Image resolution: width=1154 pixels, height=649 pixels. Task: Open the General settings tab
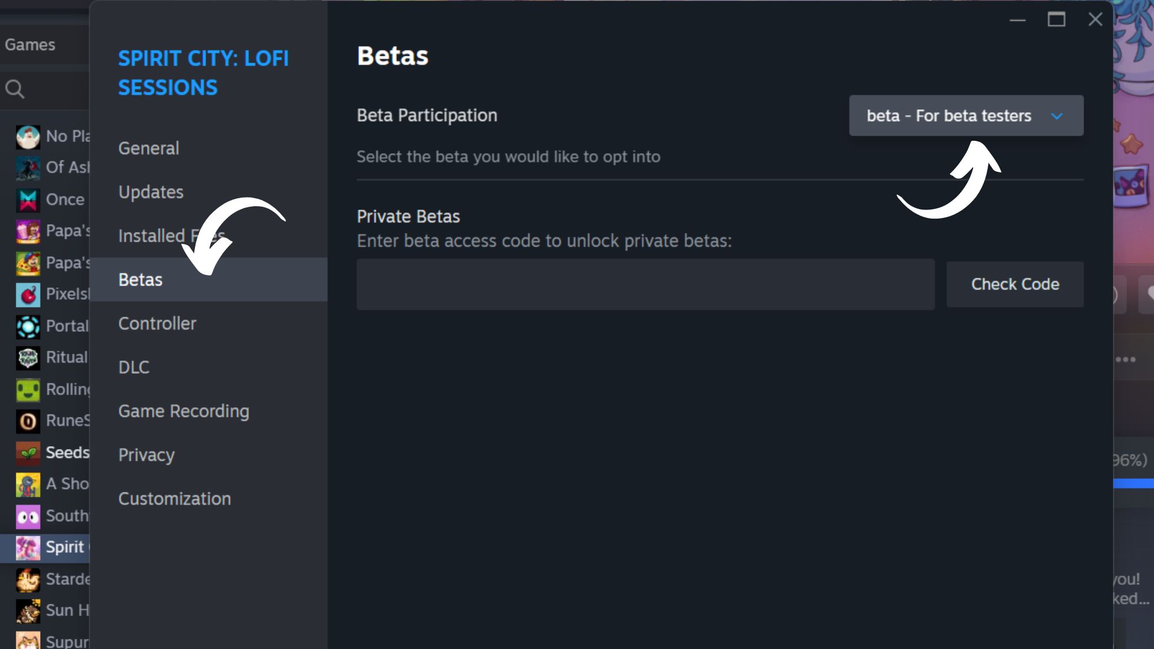pos(149,148)
